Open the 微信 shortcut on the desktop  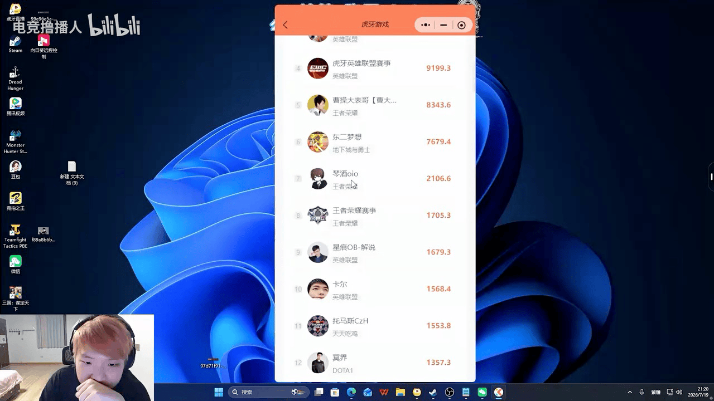click(x=15, y=265)
